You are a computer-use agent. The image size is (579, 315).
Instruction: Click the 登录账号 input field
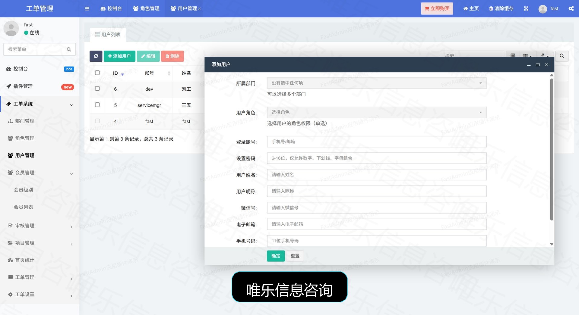(377, 142)
